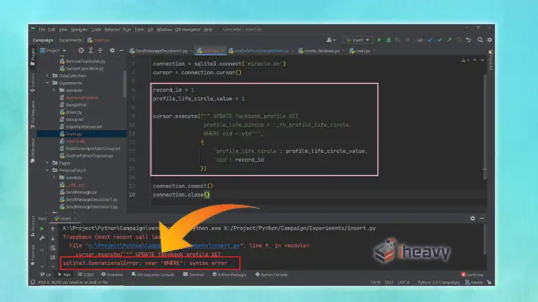The width and height of the screenshot is (538, 302).
Task: Toggle soft-wrap icon in Run console
Action: [53, 248]
